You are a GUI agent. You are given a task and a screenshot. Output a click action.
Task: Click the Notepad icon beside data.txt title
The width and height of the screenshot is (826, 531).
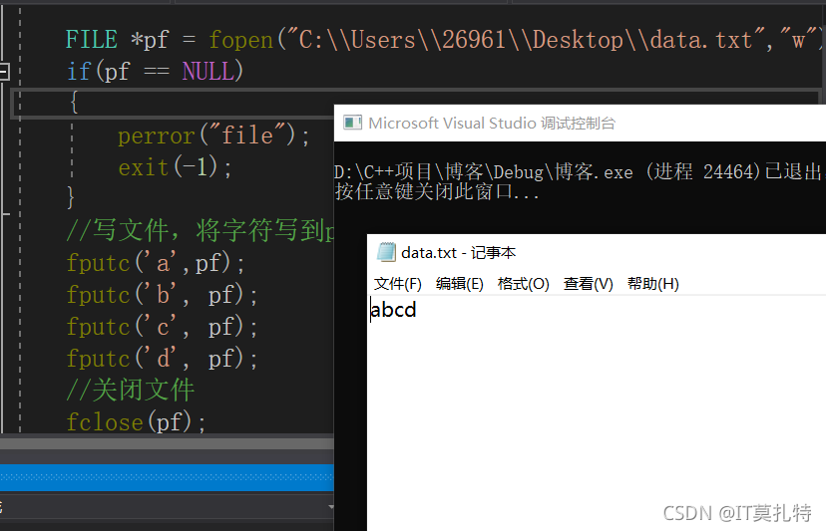(386, 252)
